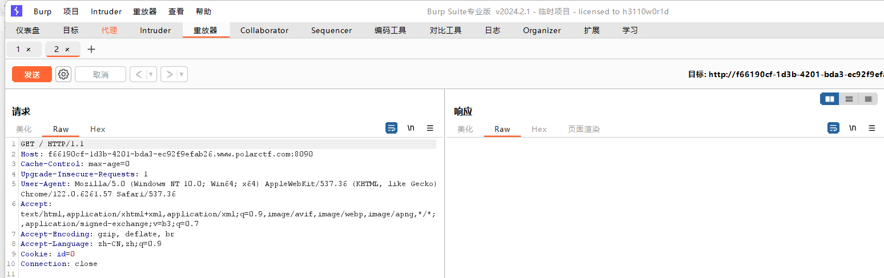Toggle request line-wrap icon
884x278 pixels.
(x=391, y=128)
